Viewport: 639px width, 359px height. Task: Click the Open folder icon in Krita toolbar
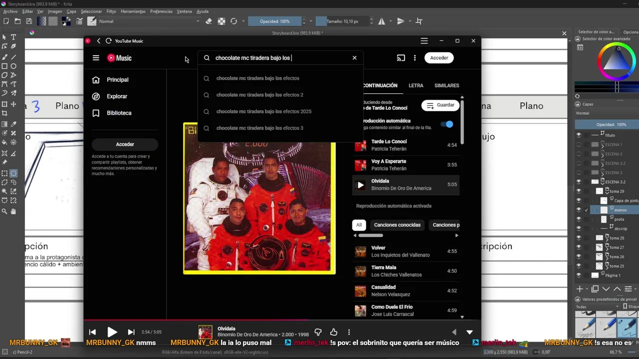pos(17,21)
